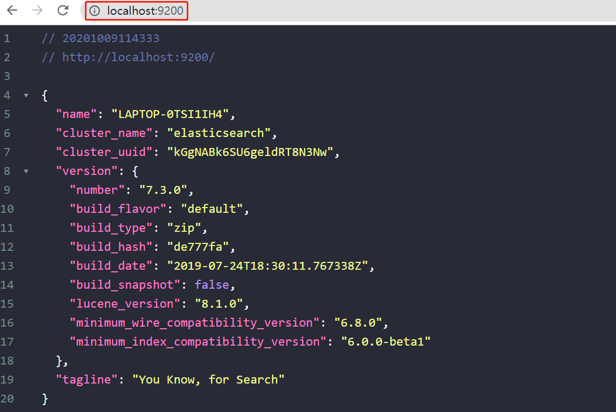
Task: Click line number 20 in the gutter
Action: 7,399
